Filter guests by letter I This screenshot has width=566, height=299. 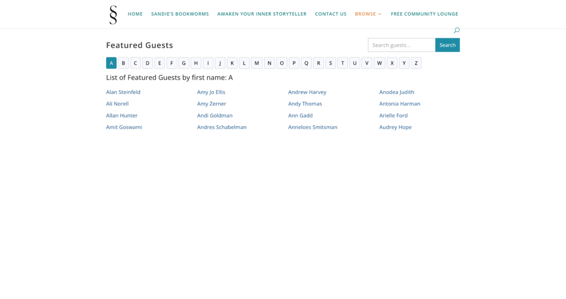click(x=208, y=63)
